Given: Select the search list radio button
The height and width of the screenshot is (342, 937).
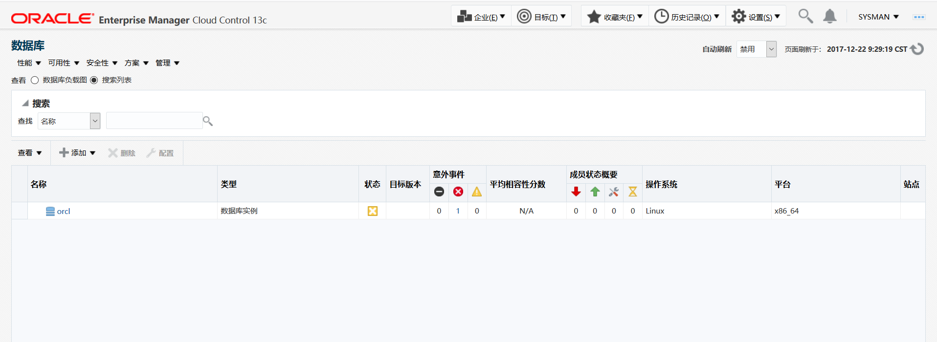Looking at the screenshot, I should click(x=94, y=80).
